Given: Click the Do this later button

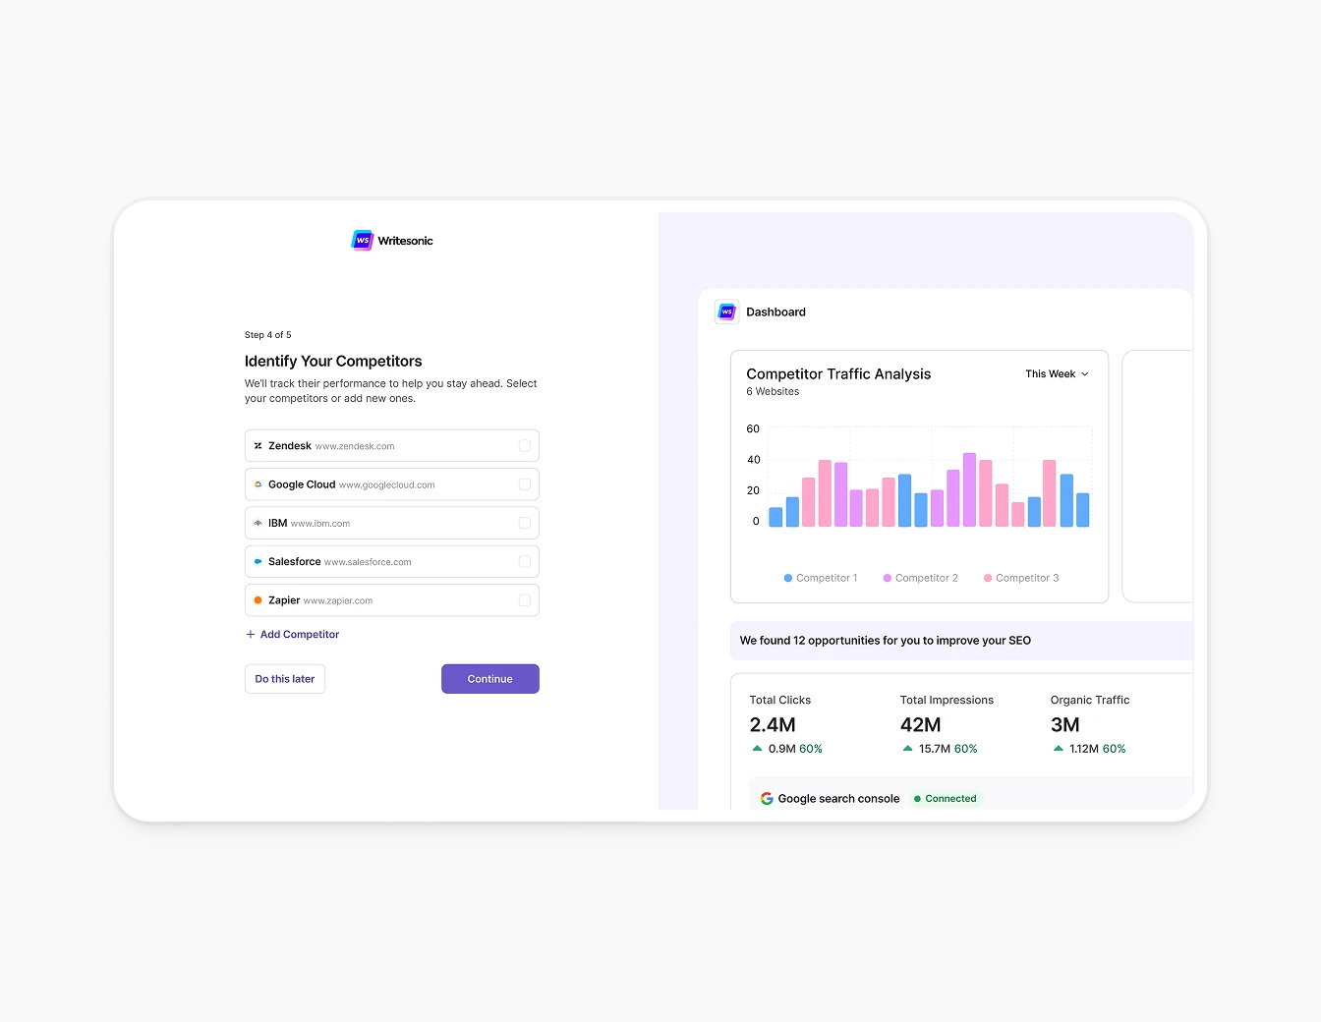Looking at the screenshot, I should point(284,678).
